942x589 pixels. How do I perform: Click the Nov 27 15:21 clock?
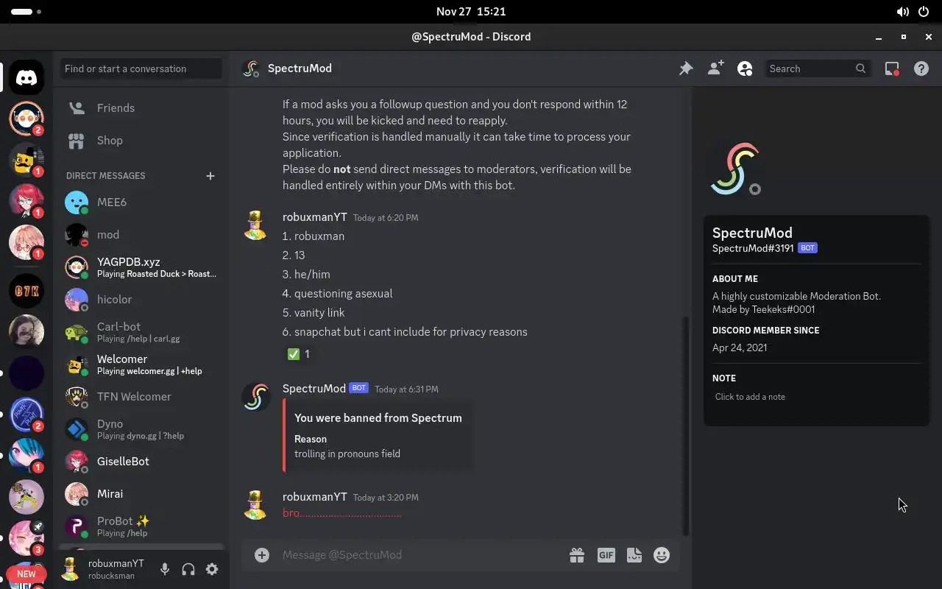coord(471,12)
